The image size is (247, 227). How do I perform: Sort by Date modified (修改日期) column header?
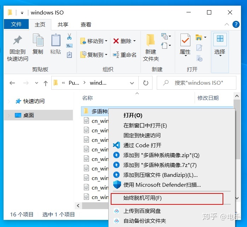[208, 98]
